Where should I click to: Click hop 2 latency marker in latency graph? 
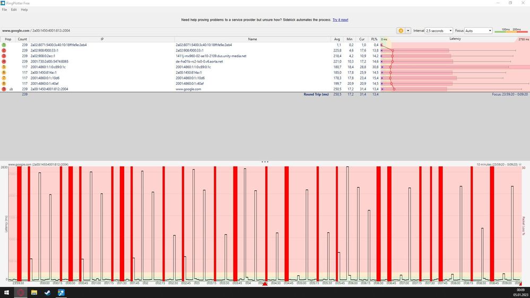(x=393, y=50)
